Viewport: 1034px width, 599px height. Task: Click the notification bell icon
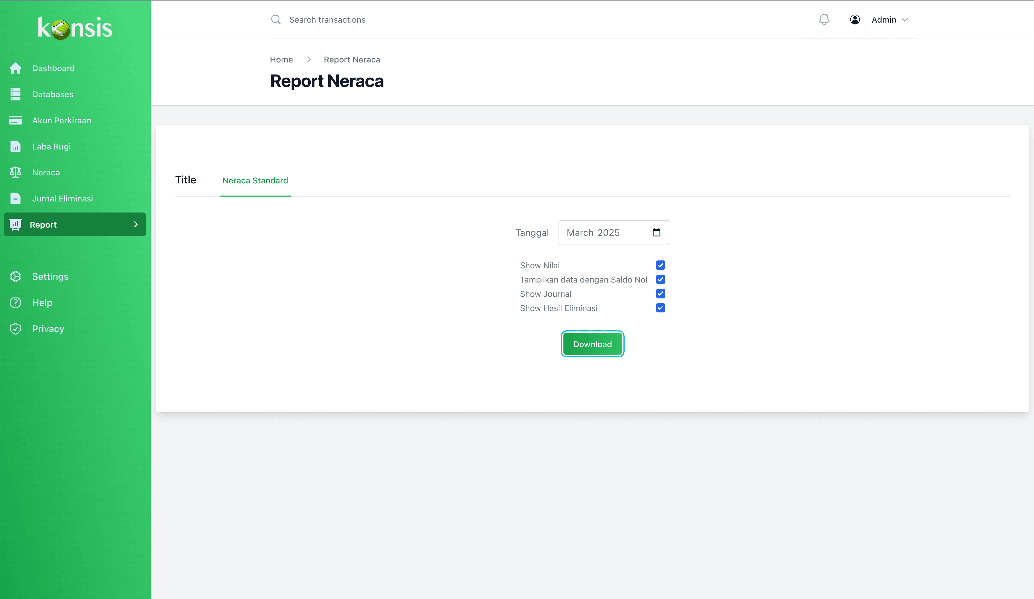pos(824,19)
